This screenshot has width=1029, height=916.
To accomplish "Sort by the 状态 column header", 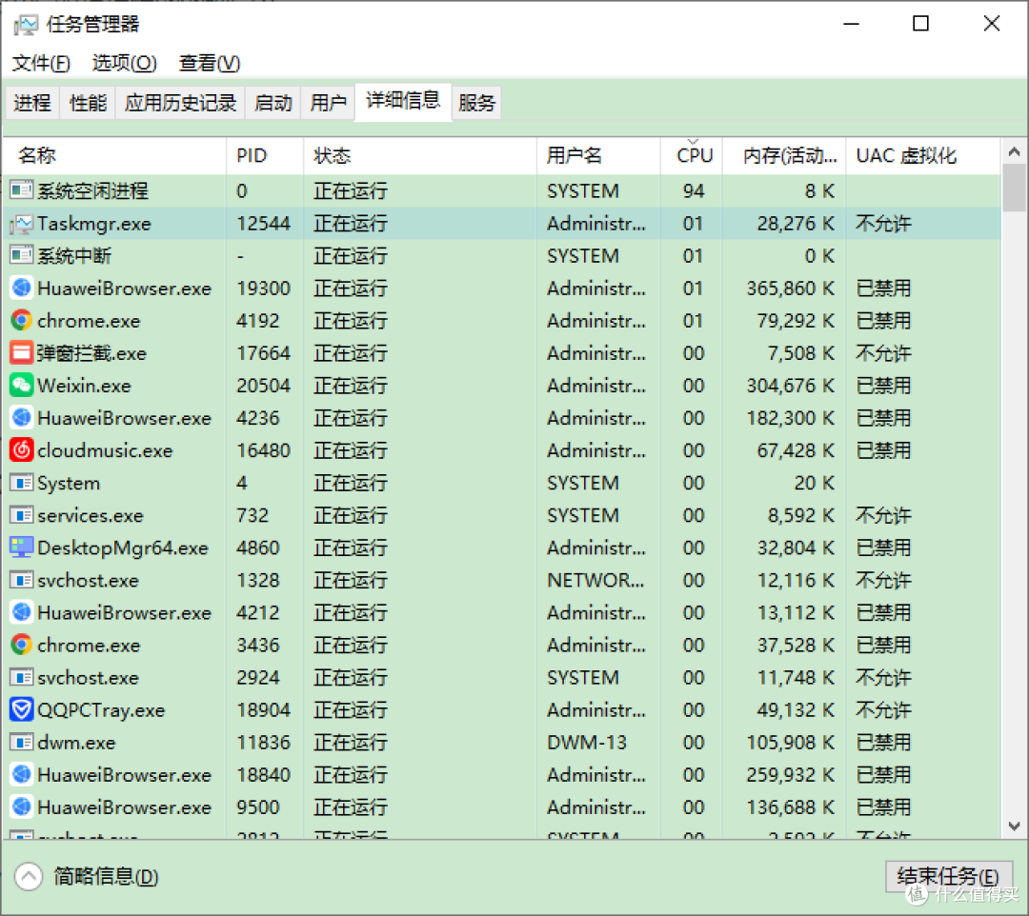I will click(420, 156).
